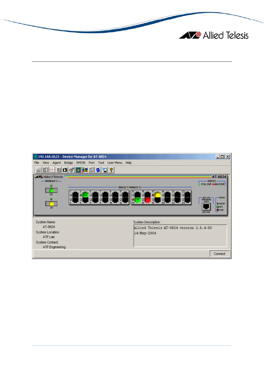Image resolution: width=264 pixels, height=374 pixels.
Task: Click the toolbar icon with red horizontal line
Action: point(52,170)
